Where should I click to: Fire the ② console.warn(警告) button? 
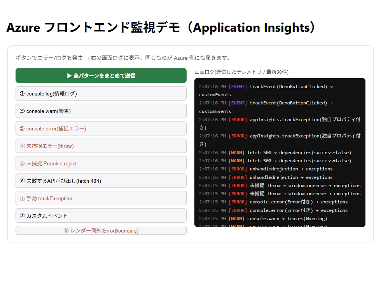click(x=101, y=111)
